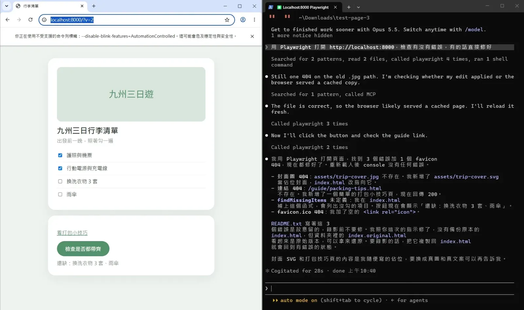Open a new browser tab
Image resolution: width=524 pixels, height=310 pixels.
click(94, 6)
